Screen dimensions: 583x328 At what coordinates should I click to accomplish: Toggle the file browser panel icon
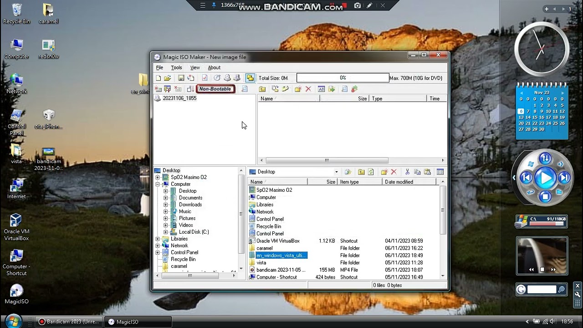[x=250, y=78]
